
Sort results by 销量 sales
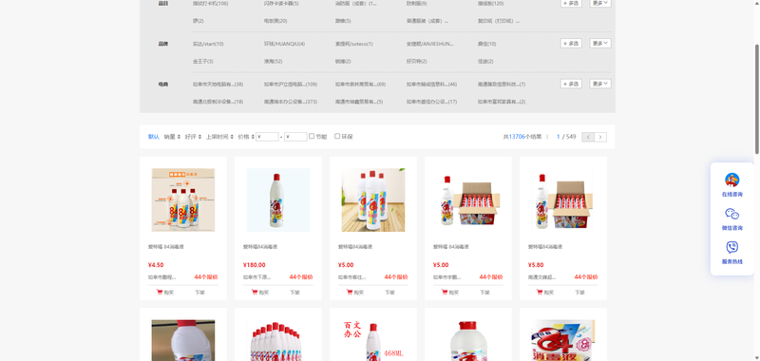click(x=172, y=137)
